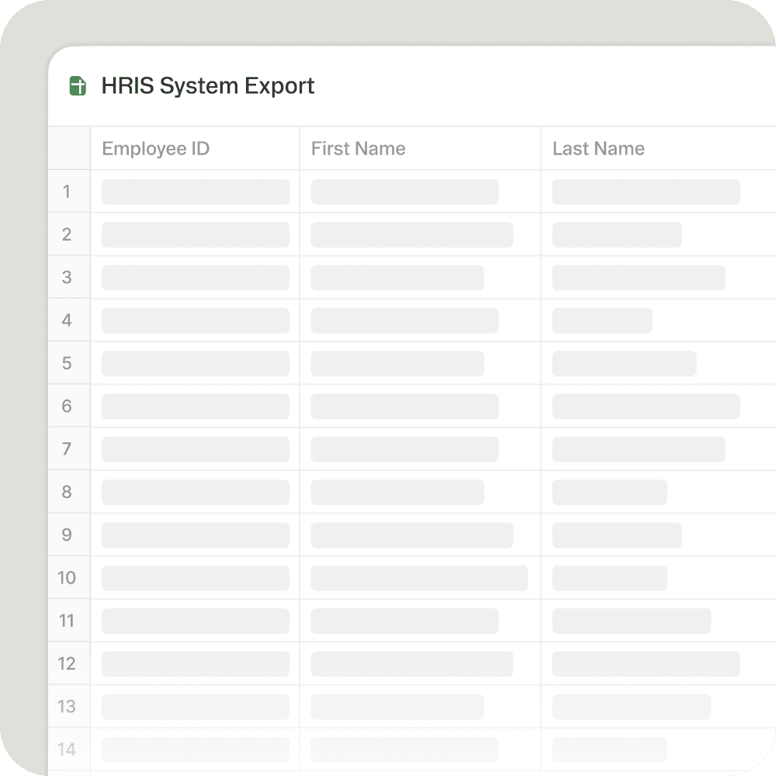Screen dimensions: 776x776
Task: Select row number 5
Action: pos(68,363)
